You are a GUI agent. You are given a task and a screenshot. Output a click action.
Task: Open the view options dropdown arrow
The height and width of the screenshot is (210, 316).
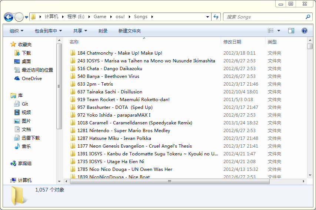(x=279, y=31)
